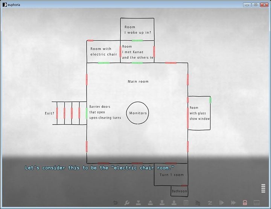Viewport: 271px width, 209px height.
Task: Click the 'Exit?' label on the map
Action: [49, 113]
